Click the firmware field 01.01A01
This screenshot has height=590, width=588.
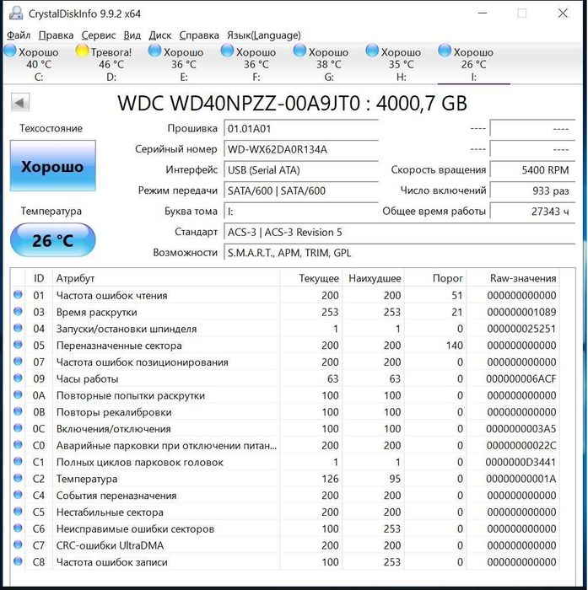(x=301, y=129)
